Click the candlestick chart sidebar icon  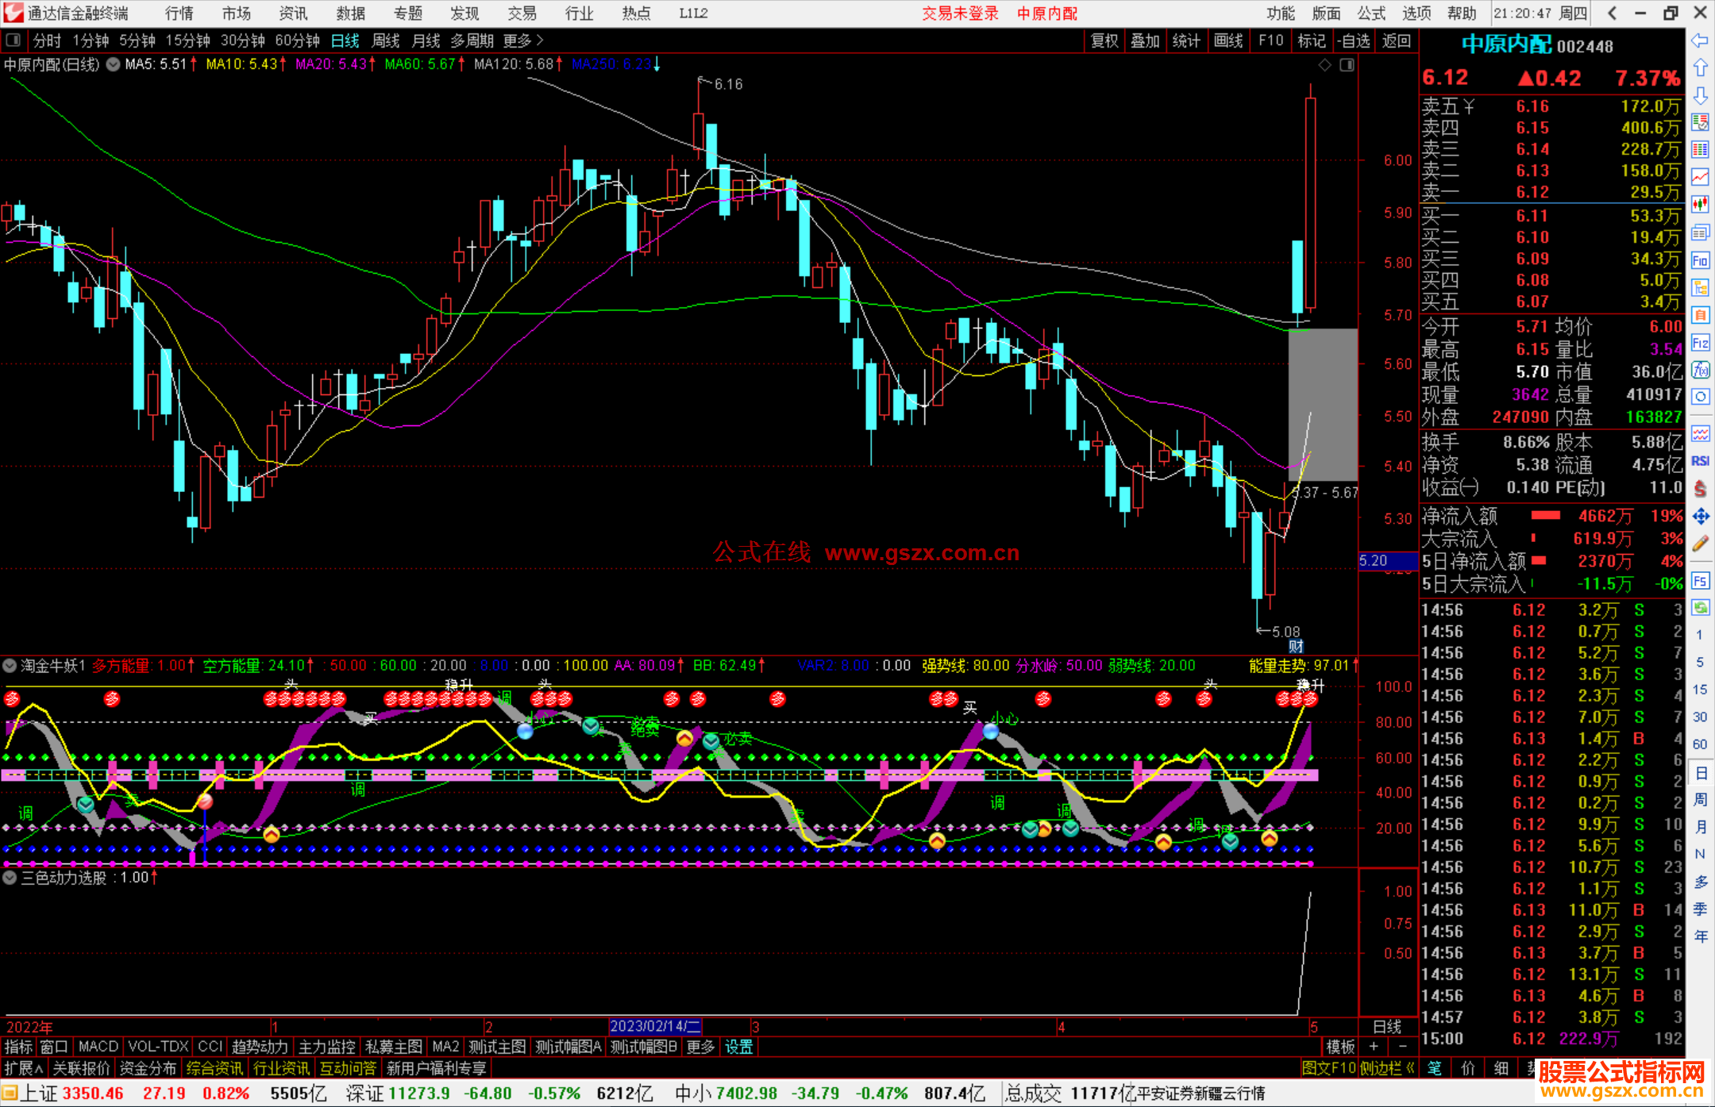point(1700,204)
